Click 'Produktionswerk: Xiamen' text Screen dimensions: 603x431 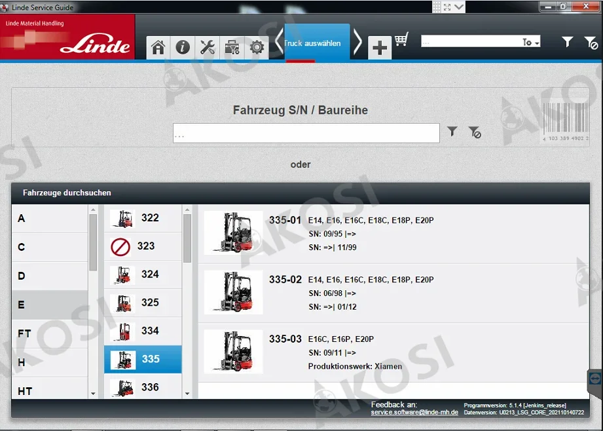point(355,366)
